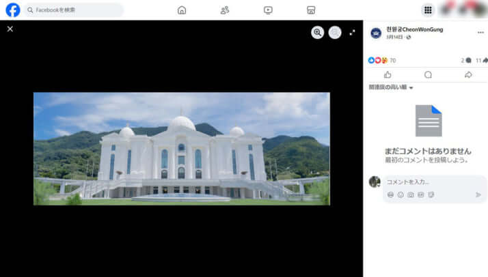The height and width of the screenshot is (277, 488).
Task: Click the temple photo
Action: point(181,148)
